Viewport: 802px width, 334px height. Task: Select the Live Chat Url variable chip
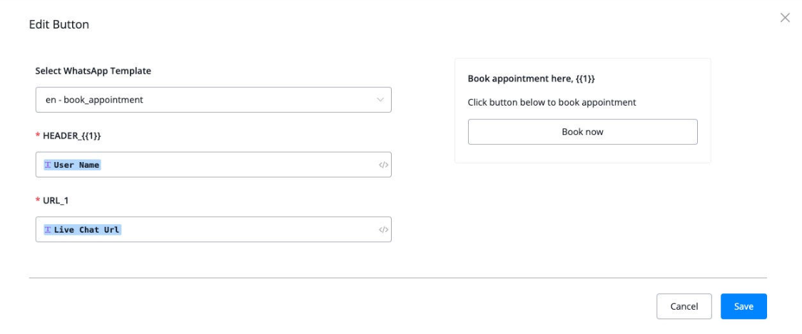click(x=86, y=230)
